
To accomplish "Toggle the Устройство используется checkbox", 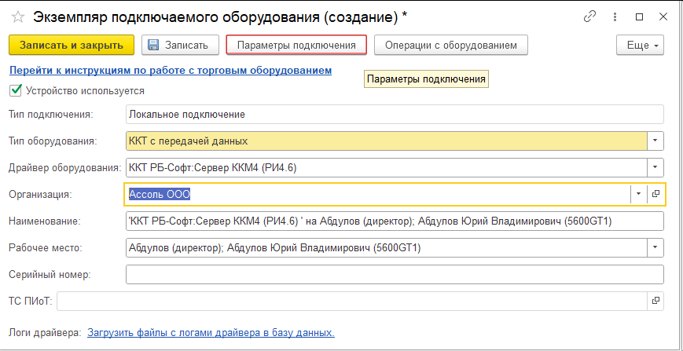I will (x=16, y=90).
